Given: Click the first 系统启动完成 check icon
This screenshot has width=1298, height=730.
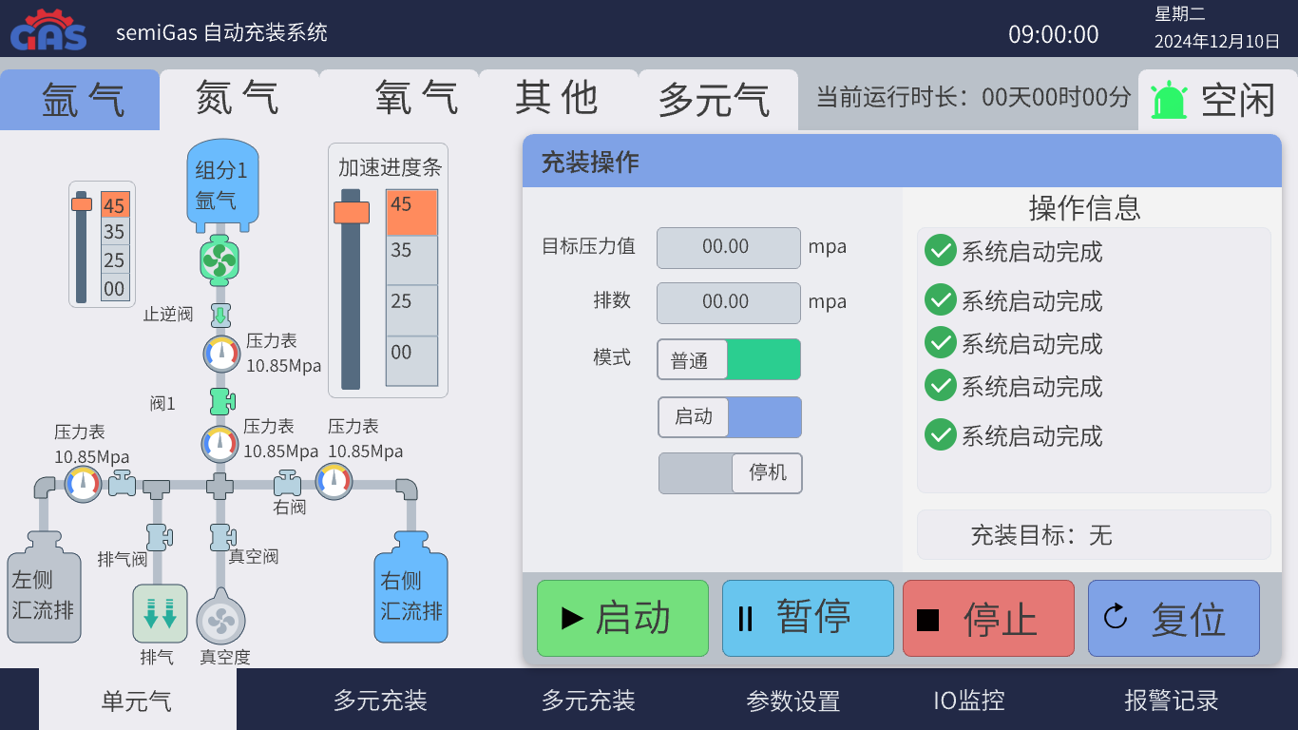Looking at the screenshot, I should 941,250.
